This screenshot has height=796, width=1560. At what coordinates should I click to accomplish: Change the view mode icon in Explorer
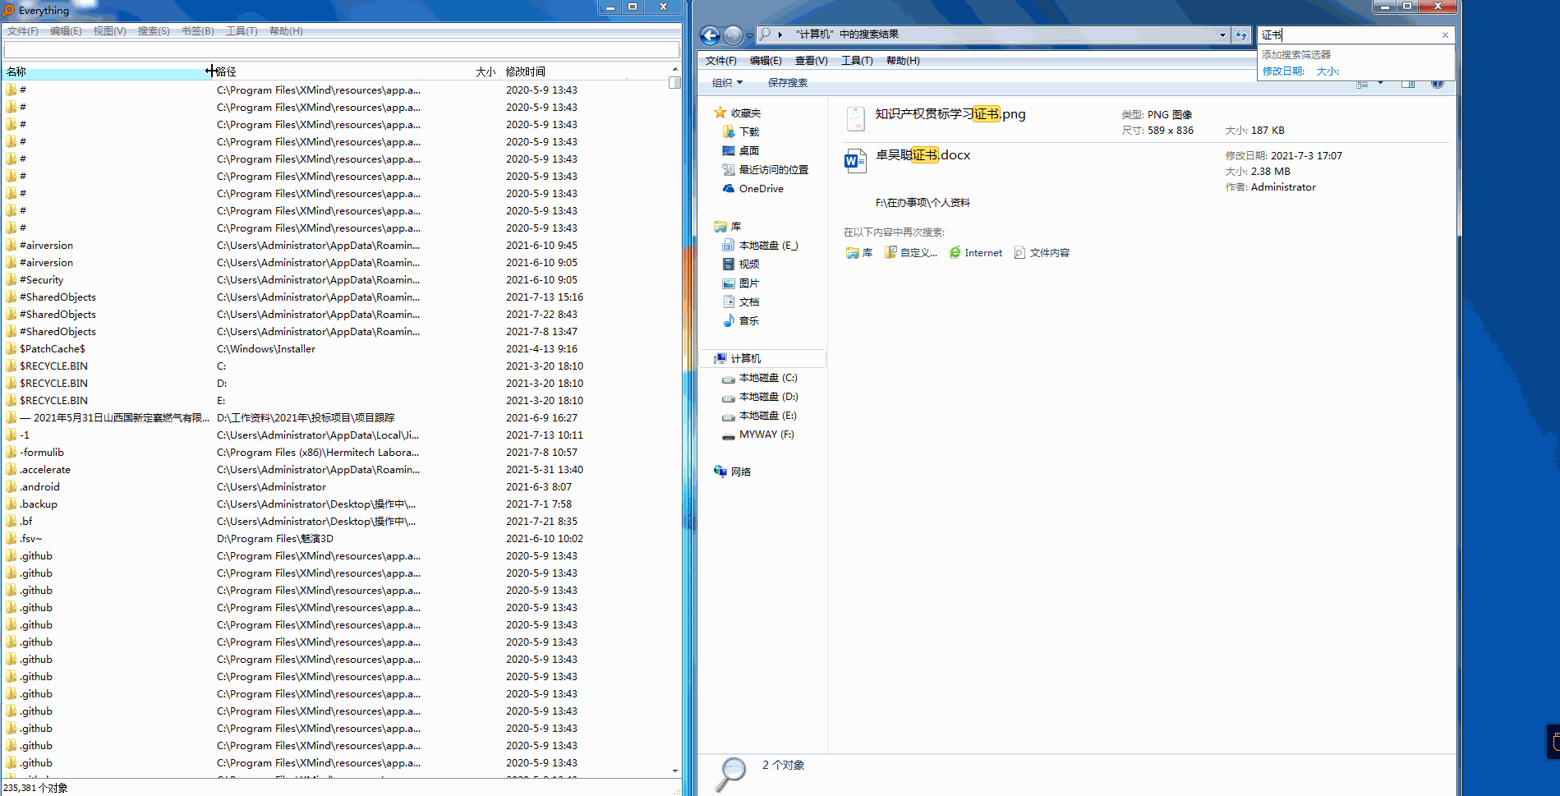point(1362,83)
